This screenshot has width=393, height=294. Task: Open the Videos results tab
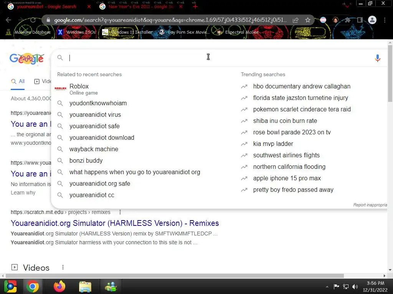(43, 81)
